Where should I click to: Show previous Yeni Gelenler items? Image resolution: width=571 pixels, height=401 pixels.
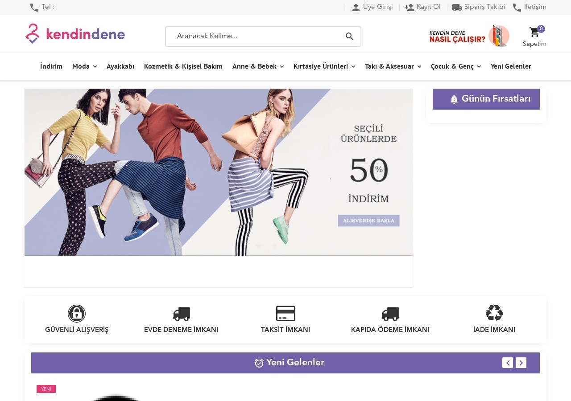tap(508, 363)
